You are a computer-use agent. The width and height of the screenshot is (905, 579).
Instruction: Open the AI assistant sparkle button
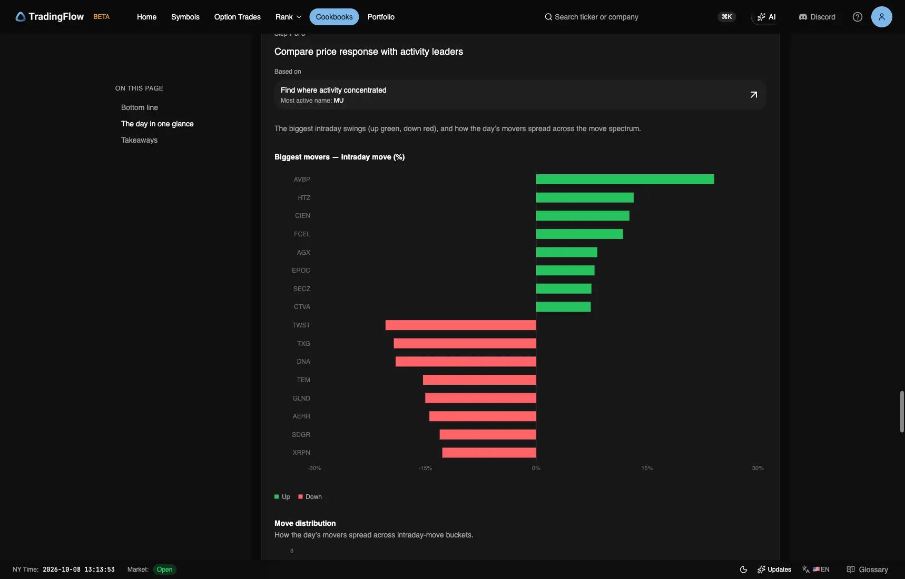[x=766, y=17]
